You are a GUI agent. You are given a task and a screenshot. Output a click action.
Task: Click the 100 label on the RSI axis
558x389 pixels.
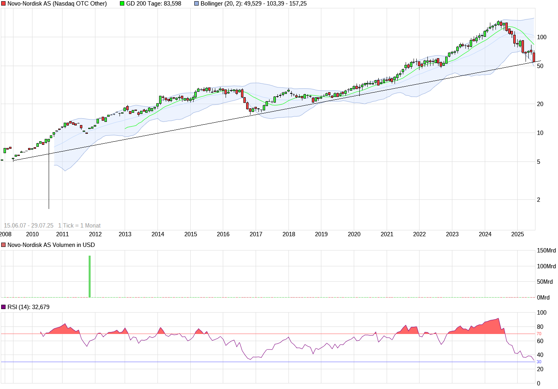[542, 313]
